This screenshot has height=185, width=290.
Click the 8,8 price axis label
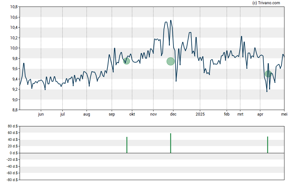(15, 110)
